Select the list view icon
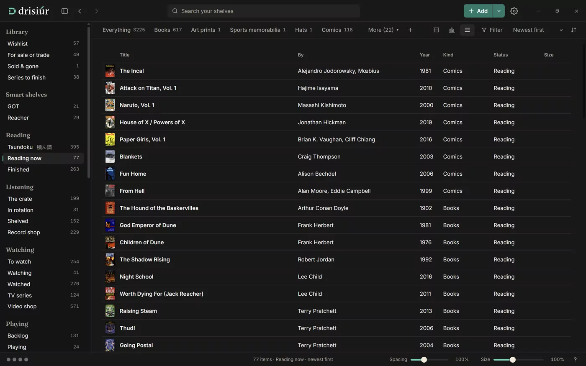Screen dimensions: 586x366 click(467, 30)
